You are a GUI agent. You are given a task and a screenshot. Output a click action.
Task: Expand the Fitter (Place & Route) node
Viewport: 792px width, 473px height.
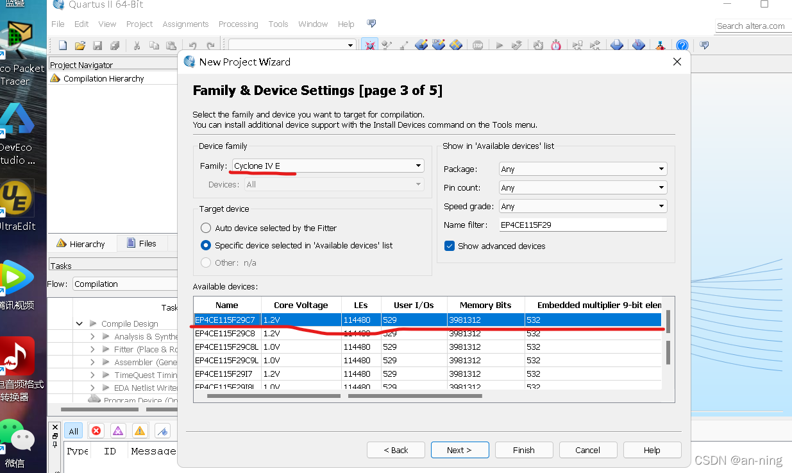coord(92,349)
